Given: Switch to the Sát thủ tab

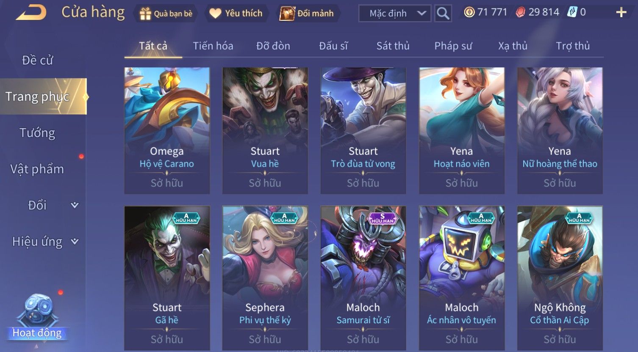Looking at the screenshot, I should coord(393,46).
